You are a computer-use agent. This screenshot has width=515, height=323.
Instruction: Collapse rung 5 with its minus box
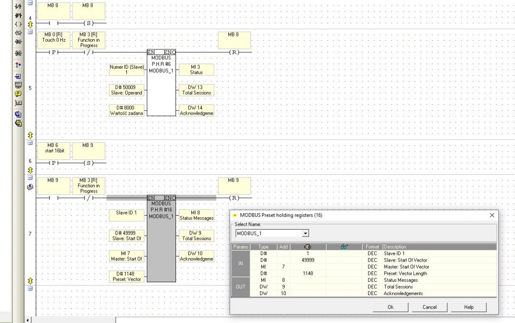click(30, 32)
